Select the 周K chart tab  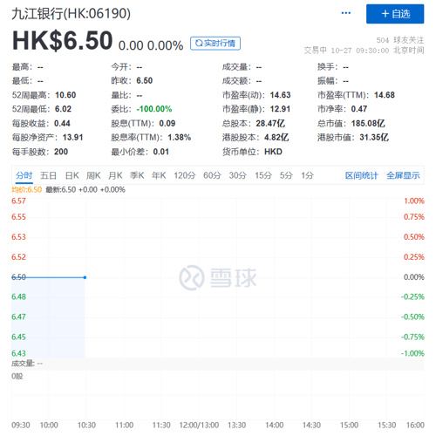[93, 175]
